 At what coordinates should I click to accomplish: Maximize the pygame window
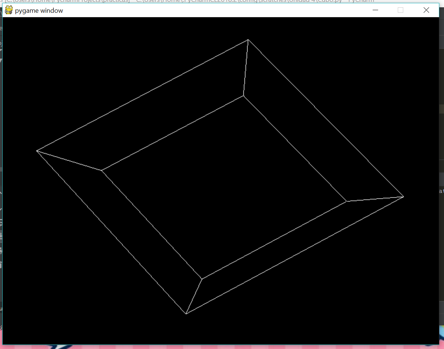click(x=401, y=10)
